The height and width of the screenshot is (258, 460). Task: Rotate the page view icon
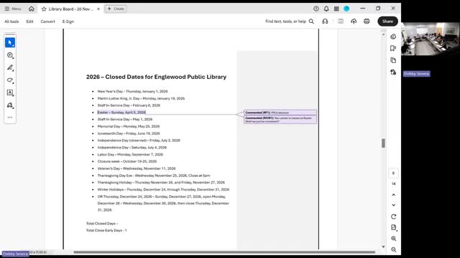pos(393,216)
